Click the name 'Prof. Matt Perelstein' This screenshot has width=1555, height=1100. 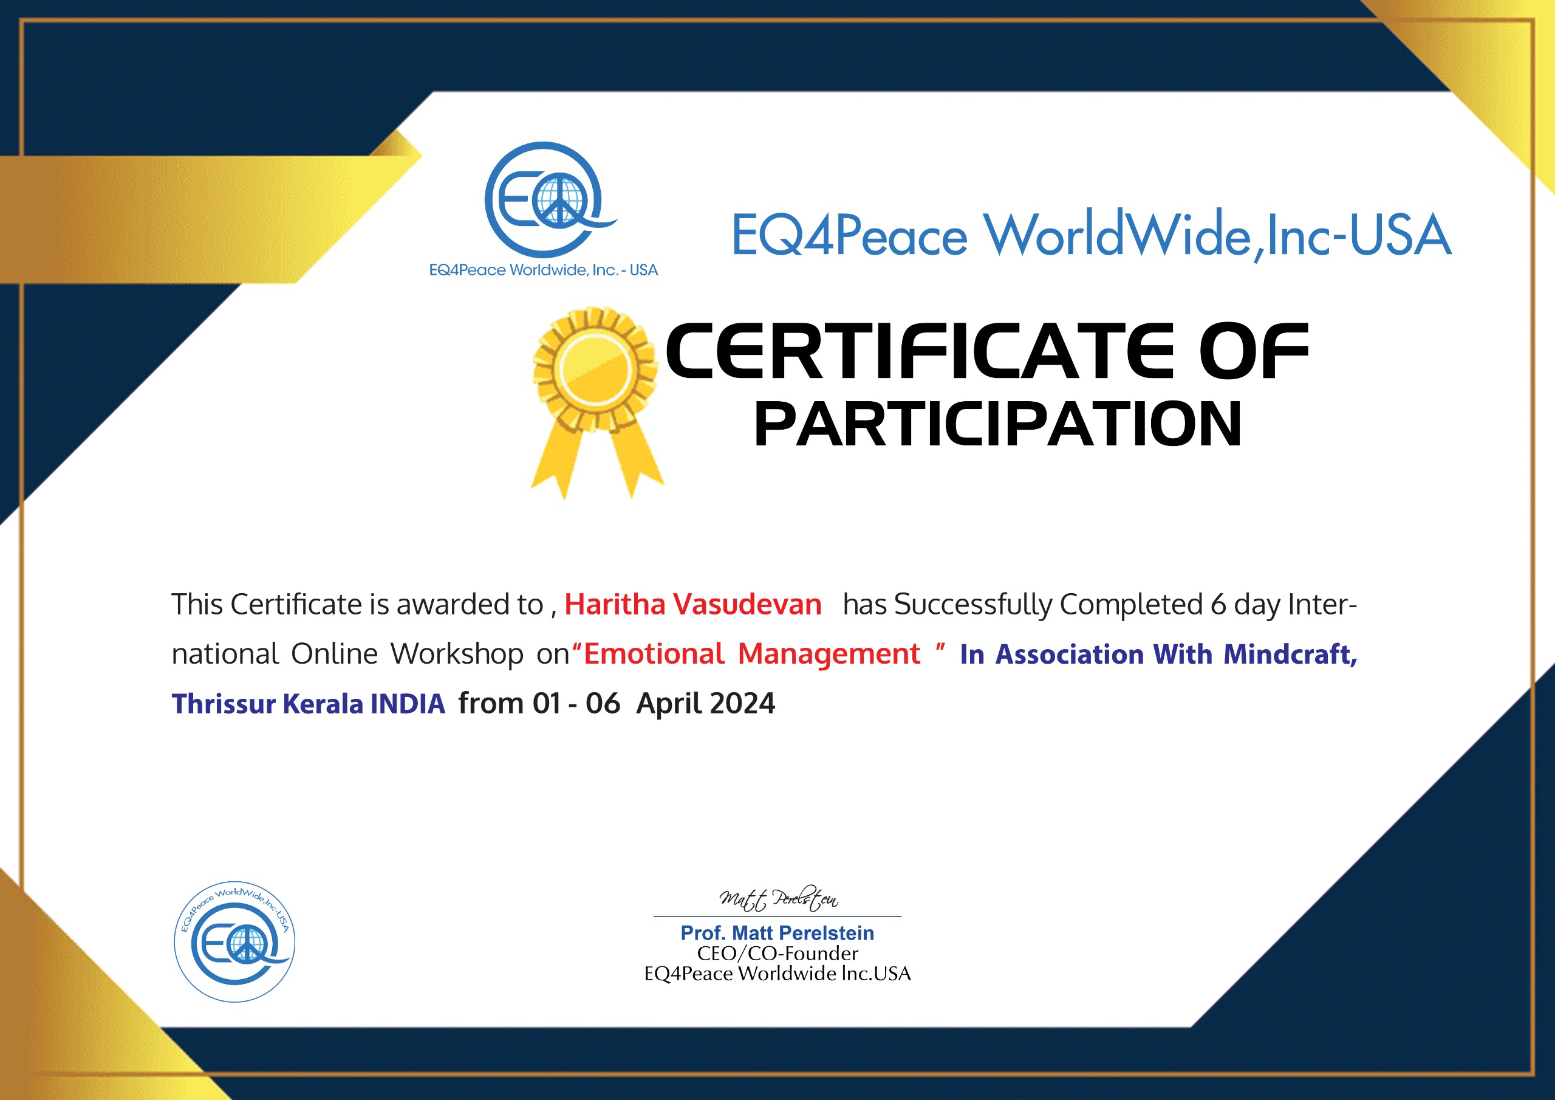[x=777, y=933]
